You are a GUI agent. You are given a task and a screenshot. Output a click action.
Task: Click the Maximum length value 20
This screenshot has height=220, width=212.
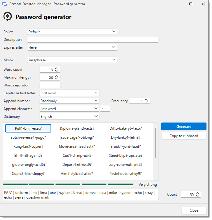click(x=51, y=77)
